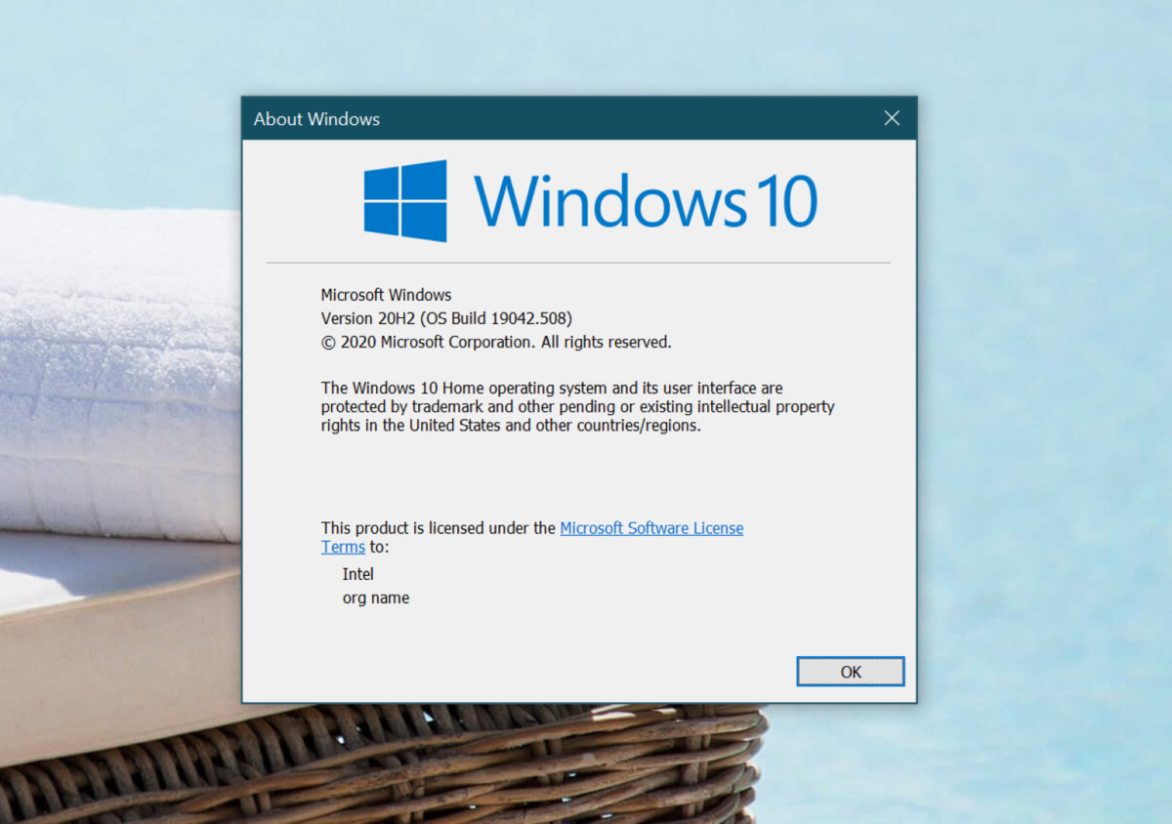This screenshot has height=824, width=1172.
Task: Click the org name entry
Action: pyautogui.click(x=375, y=597)
